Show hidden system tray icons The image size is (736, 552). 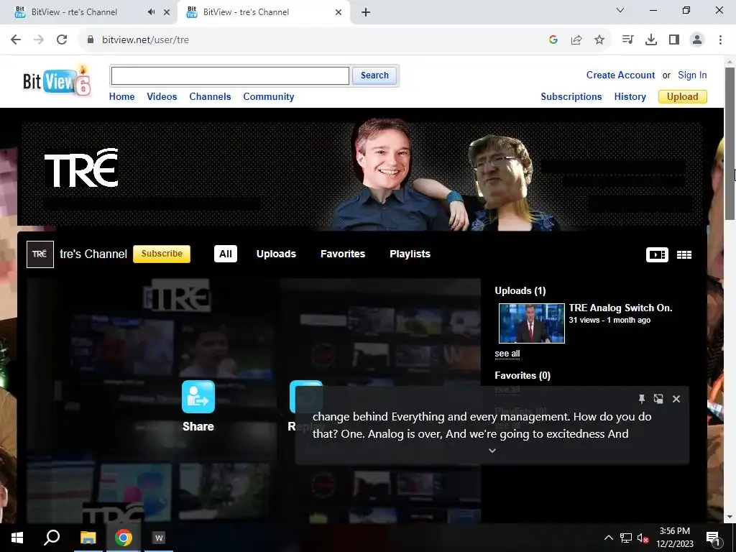click(x=608, y=538)
